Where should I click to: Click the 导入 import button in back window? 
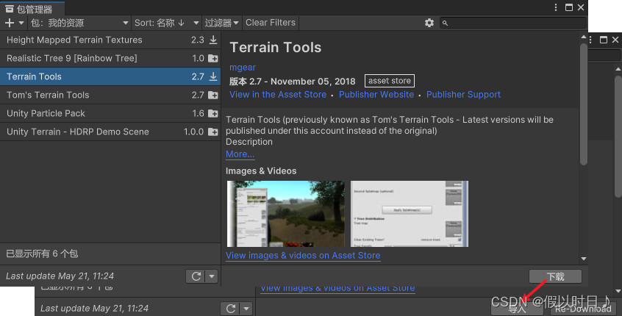(518, 309)
